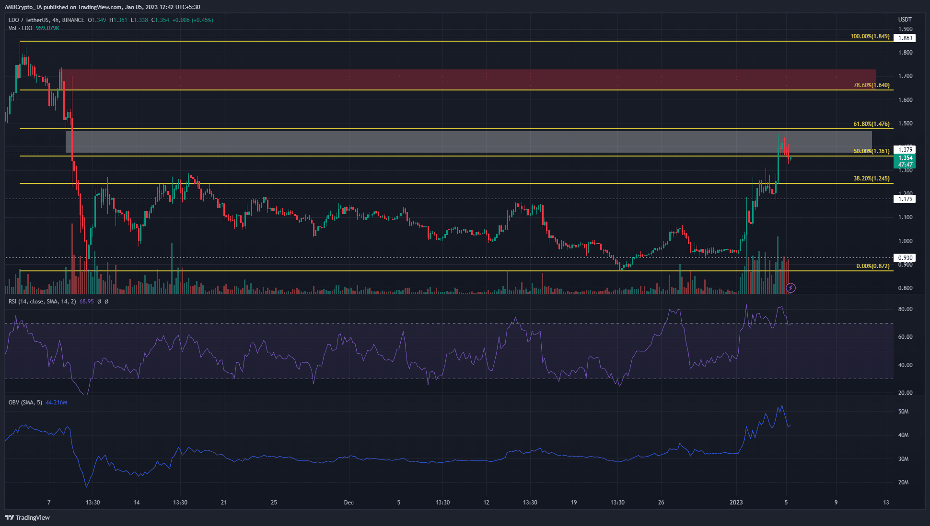Click the 2023 label on time axis
The height and width of the screenshot is (526, 930).
(736, 503)
